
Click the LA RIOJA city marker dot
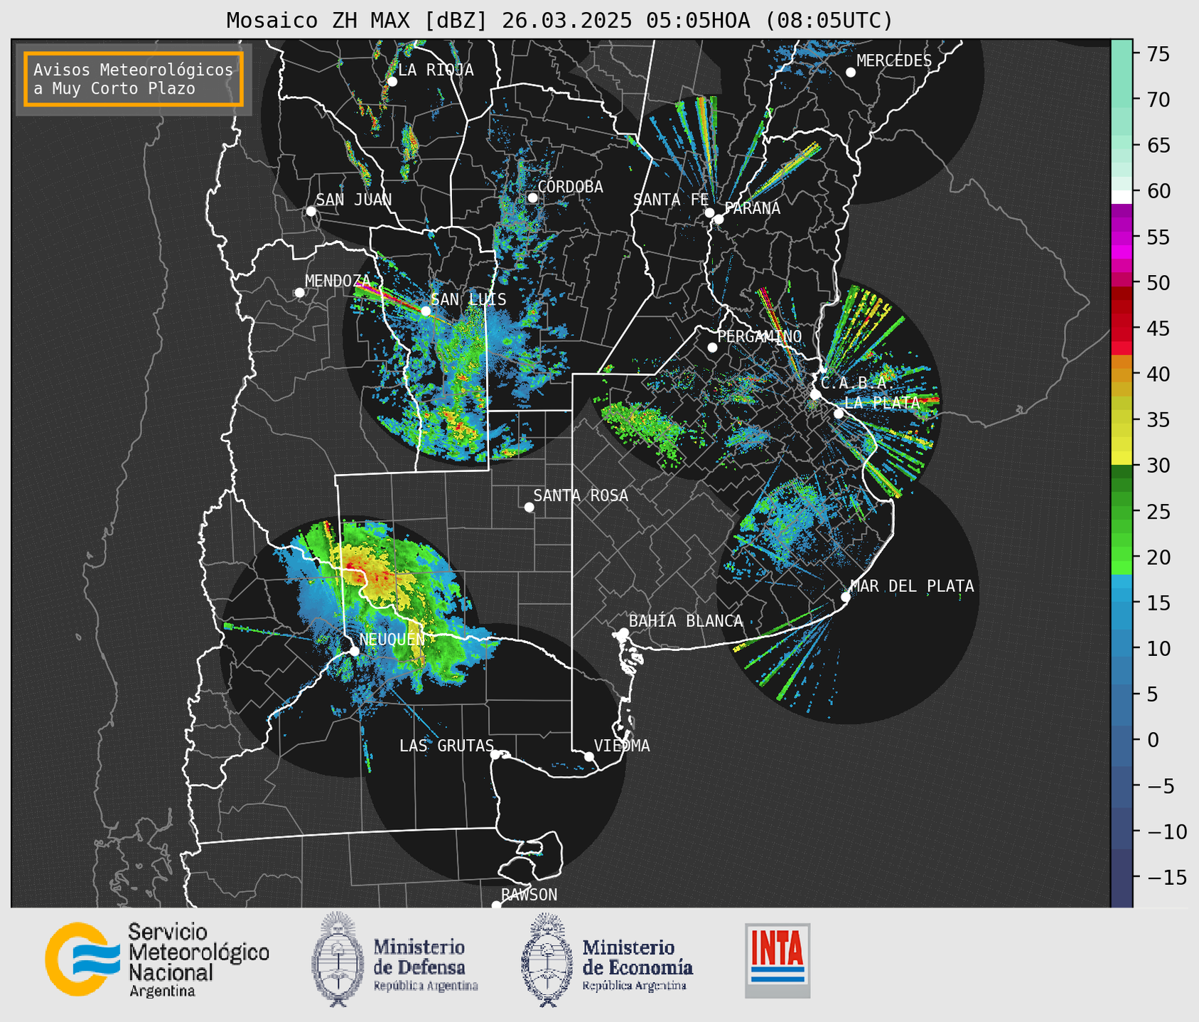pyautogui.click(x=392, y=82)
